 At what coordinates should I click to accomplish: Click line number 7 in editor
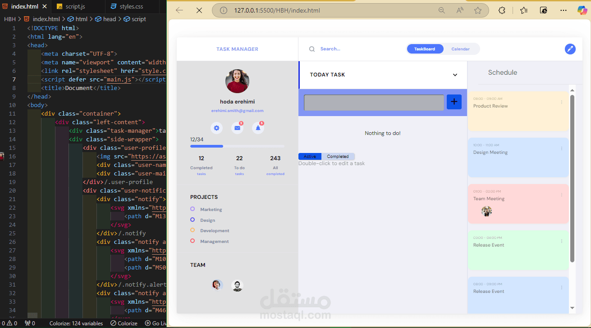(x=14, y=79)
